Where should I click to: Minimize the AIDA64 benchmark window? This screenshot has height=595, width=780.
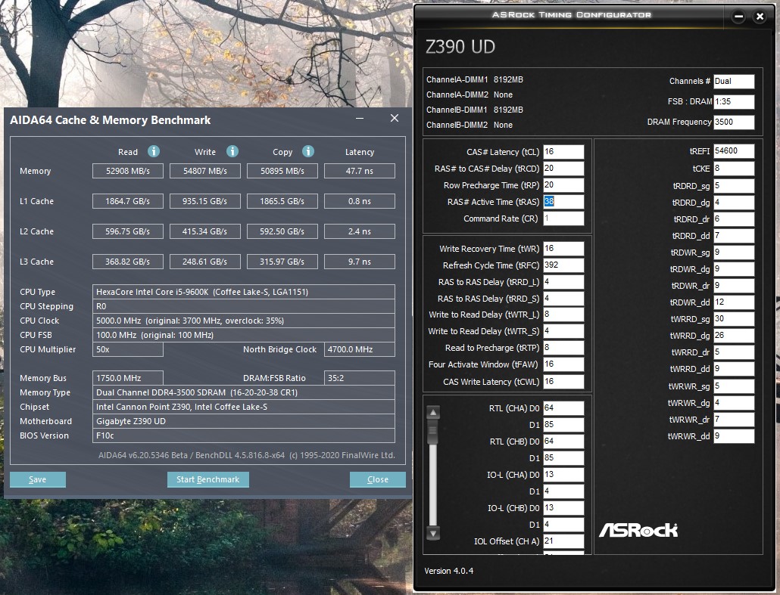click(360, 118)
